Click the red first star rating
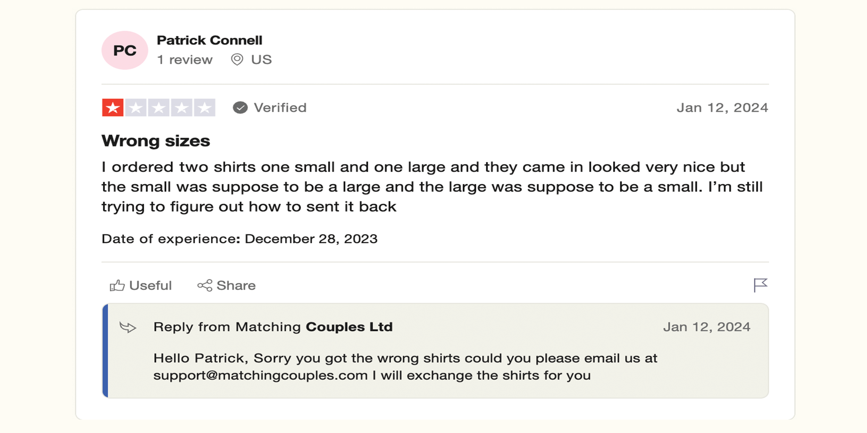 [113, 108]
